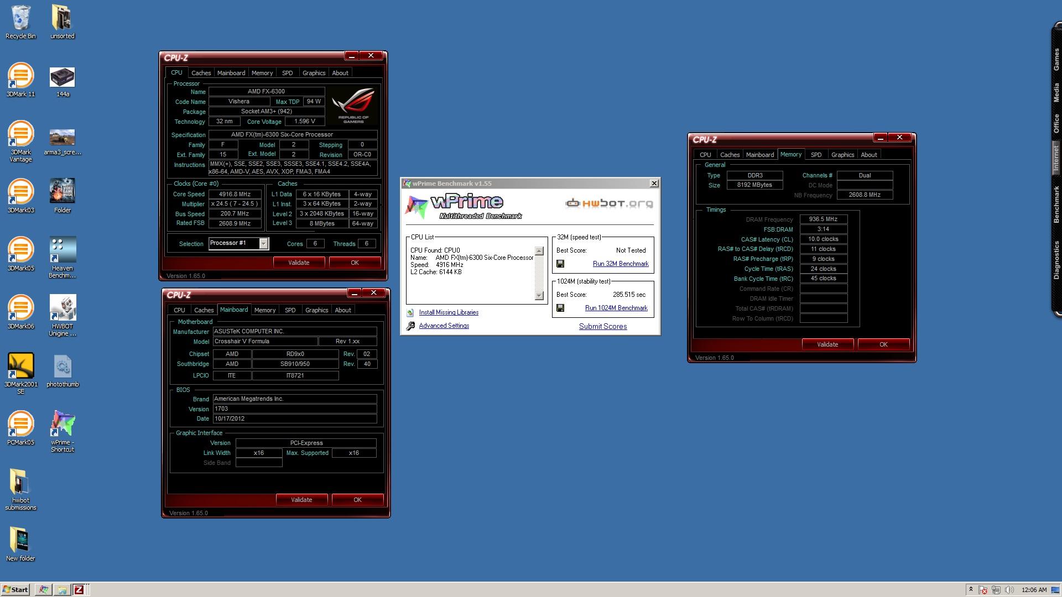
Task: Open Office tab in side dock
Action: (1056, 123)
